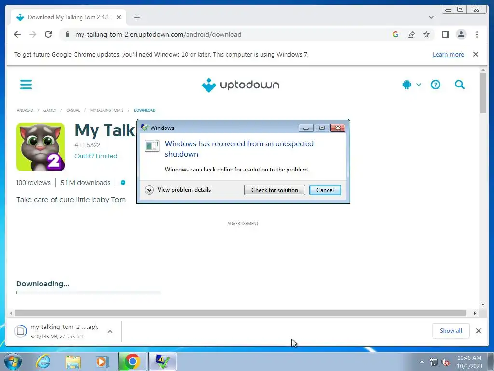Go to MY TALKING TOM 2 breadcrumb
This screenshot has width=494, height=371.
107,110
